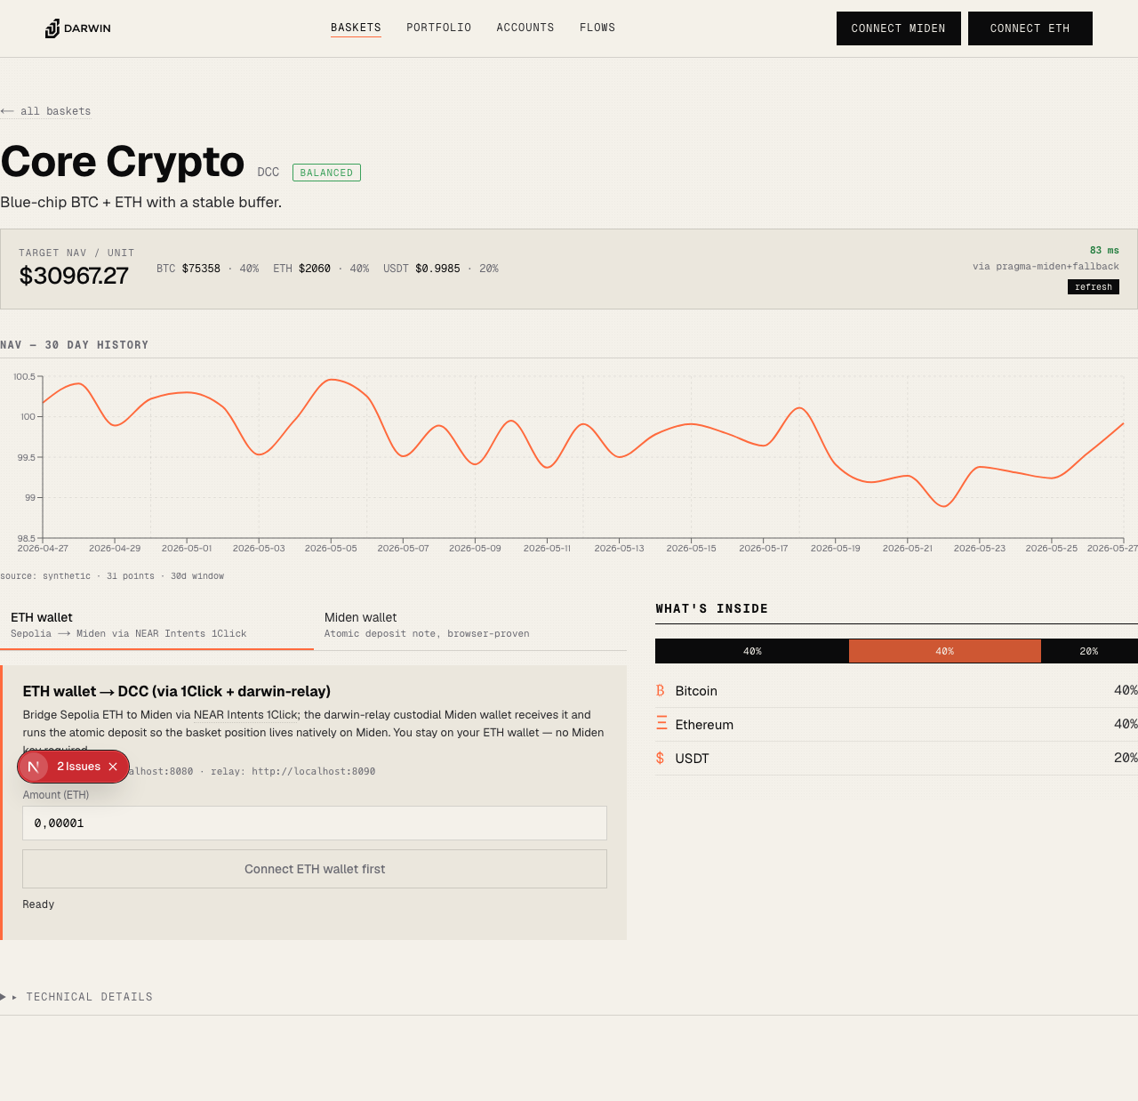Click the Connect ETH button
The width and height of the screenshot is (1138, 1101).
[x=1030, y=28]
